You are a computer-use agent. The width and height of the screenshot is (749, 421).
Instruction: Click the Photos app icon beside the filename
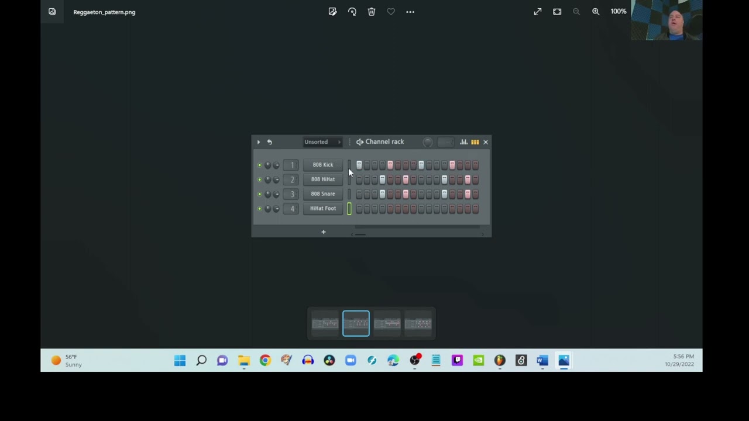52,12
